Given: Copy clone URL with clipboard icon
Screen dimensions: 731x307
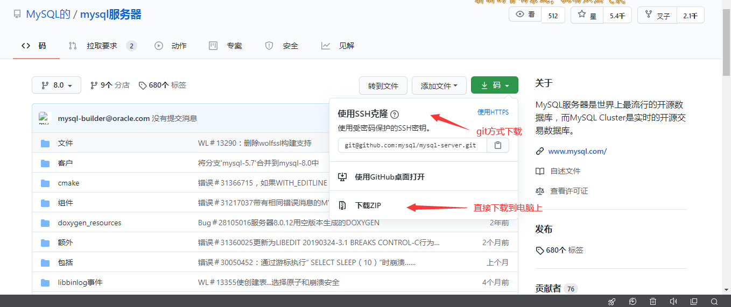Looking at the screenshot, I should (498, 145).
